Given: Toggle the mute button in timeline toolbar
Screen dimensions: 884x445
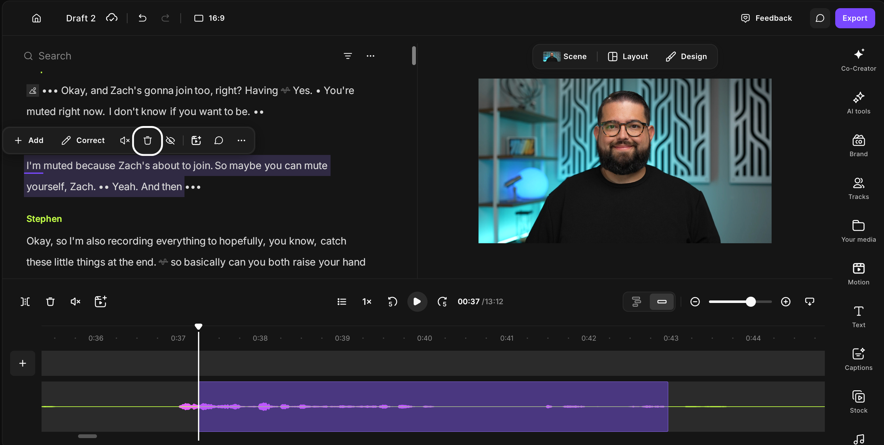Looking at the screenshot, I should coord(75,301).
